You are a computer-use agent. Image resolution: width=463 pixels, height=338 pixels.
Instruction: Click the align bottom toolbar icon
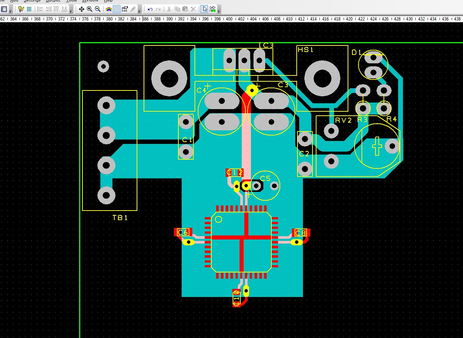click(x=64, y=9)
